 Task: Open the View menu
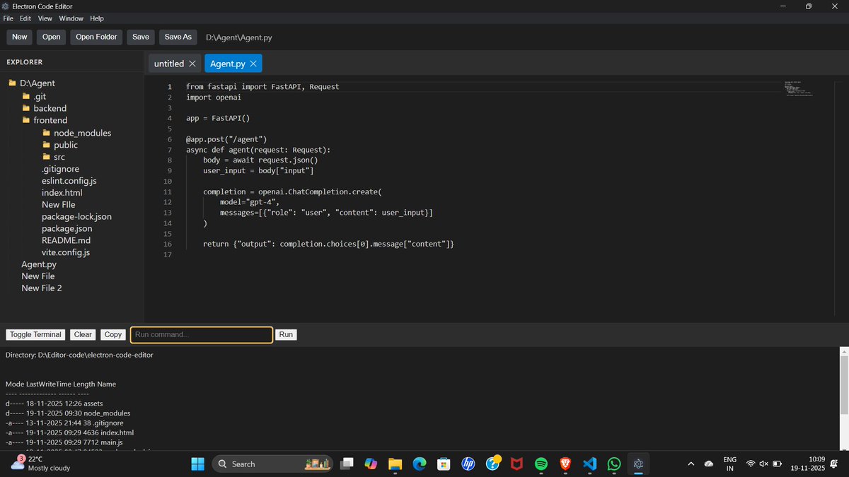tap(45, 18)
